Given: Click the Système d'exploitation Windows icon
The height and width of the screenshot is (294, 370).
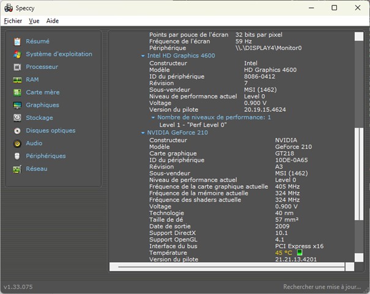Looking at the screenshot, I should pos(17,54).
